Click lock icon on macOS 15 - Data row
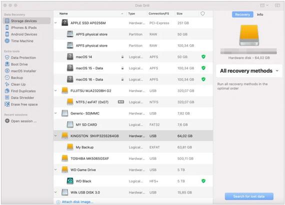Viewport: 285px width, 205px height. [x=122, y=68]
